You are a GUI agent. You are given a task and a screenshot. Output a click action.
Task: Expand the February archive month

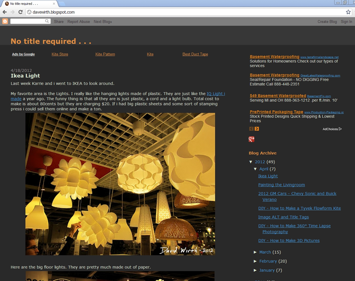tap(255, 261)
